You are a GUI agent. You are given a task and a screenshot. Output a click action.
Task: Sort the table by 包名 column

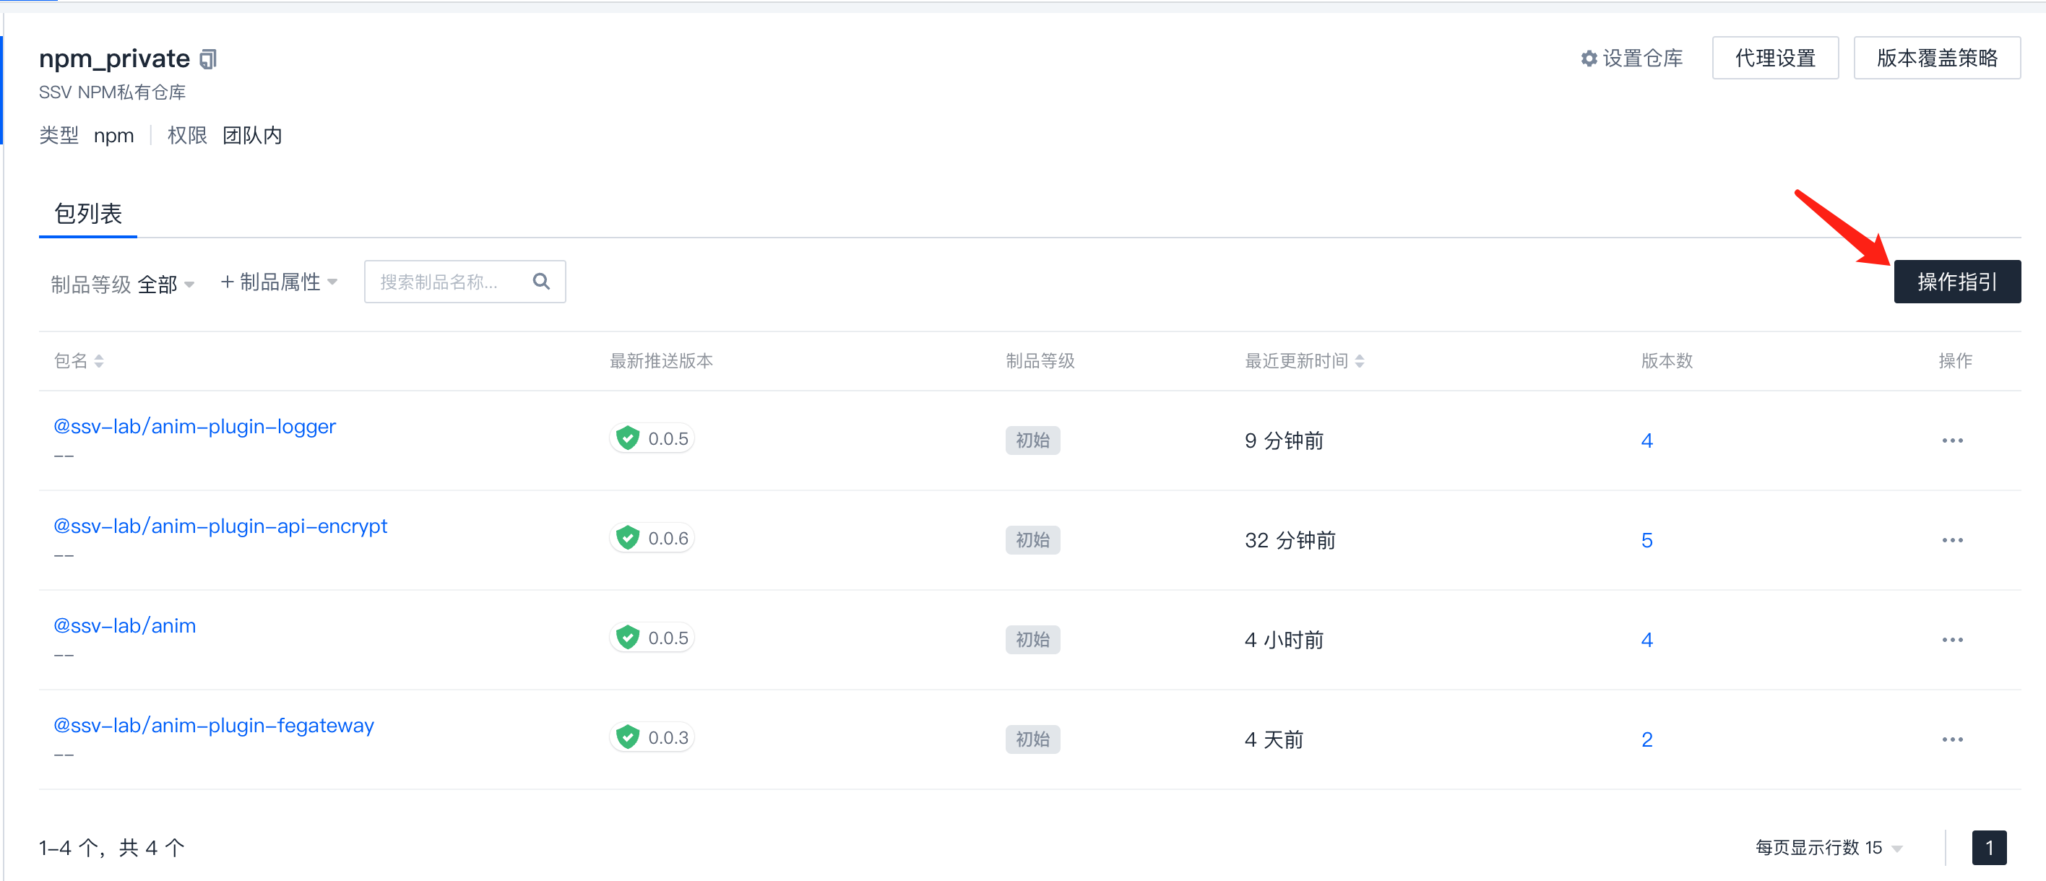[98, 361]
